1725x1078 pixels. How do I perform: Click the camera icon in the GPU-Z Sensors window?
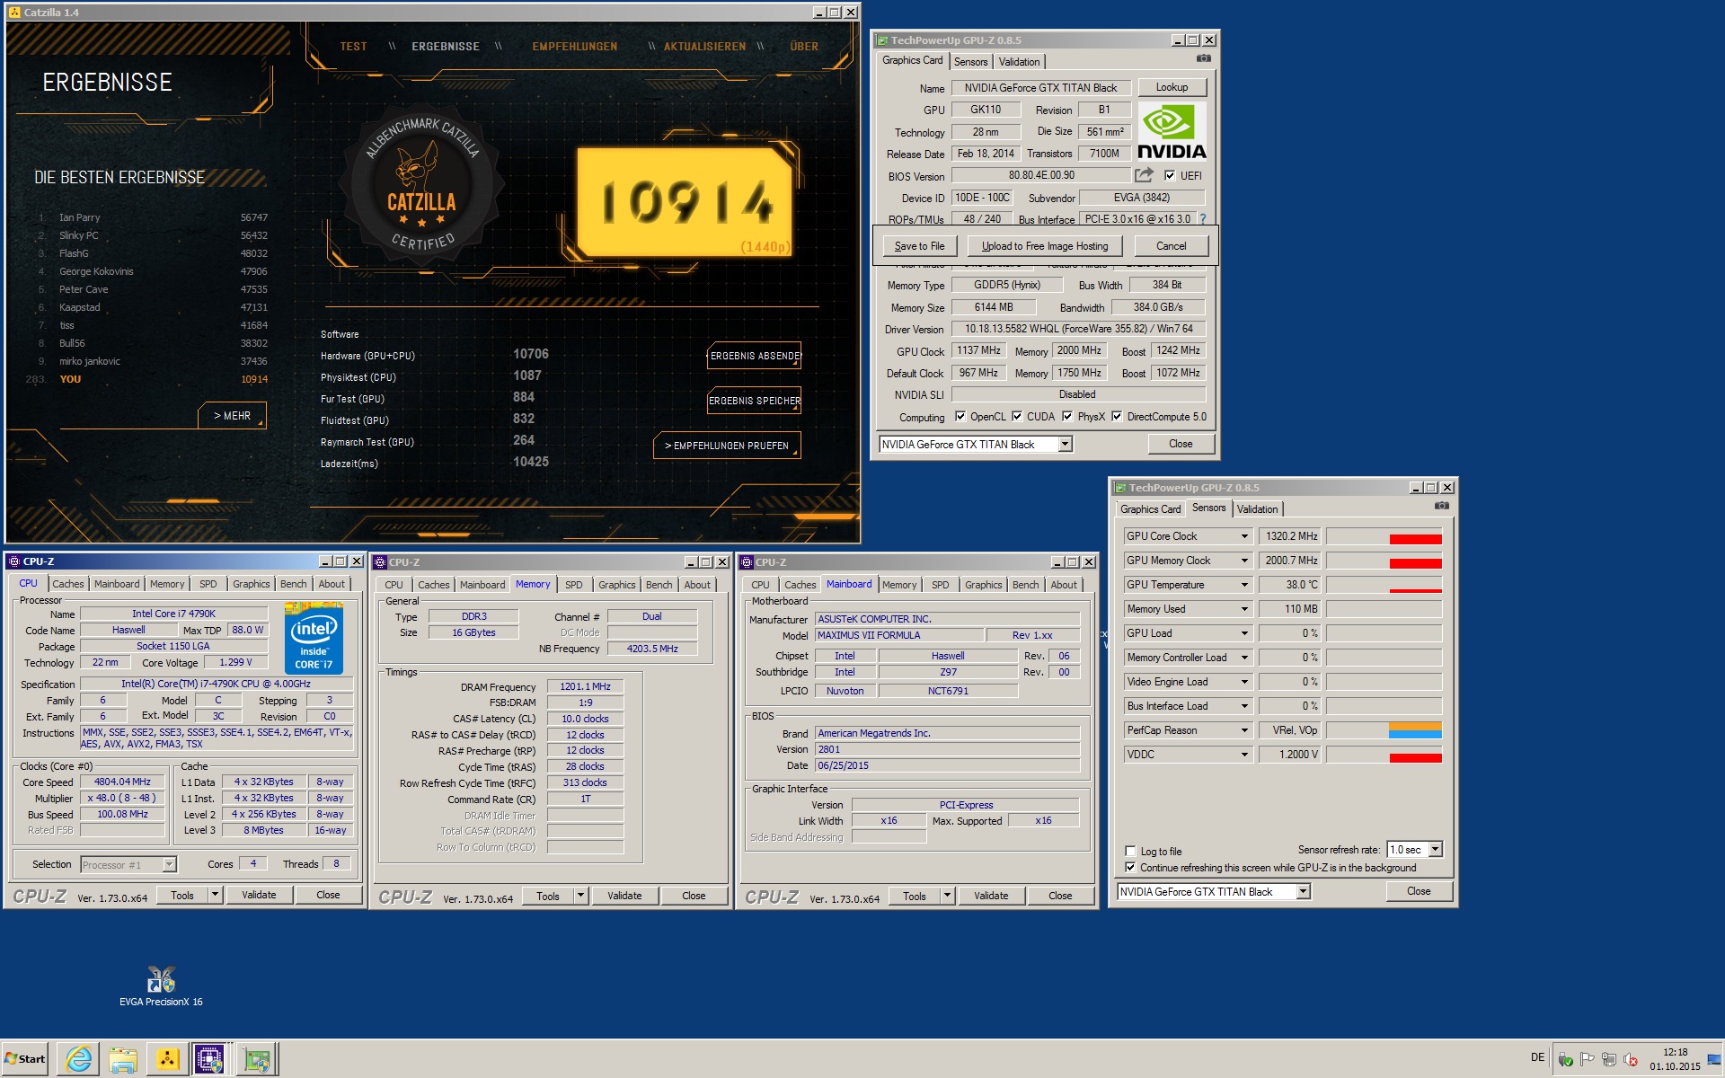pyautogui.click(x=1441, y=506)
